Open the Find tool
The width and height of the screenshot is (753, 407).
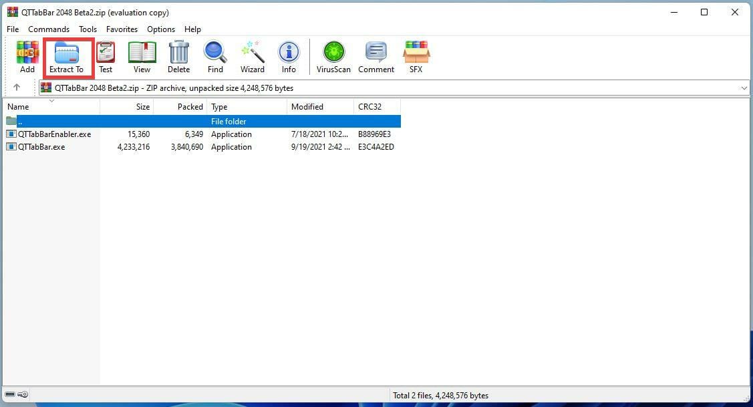[x=214, y=56]
